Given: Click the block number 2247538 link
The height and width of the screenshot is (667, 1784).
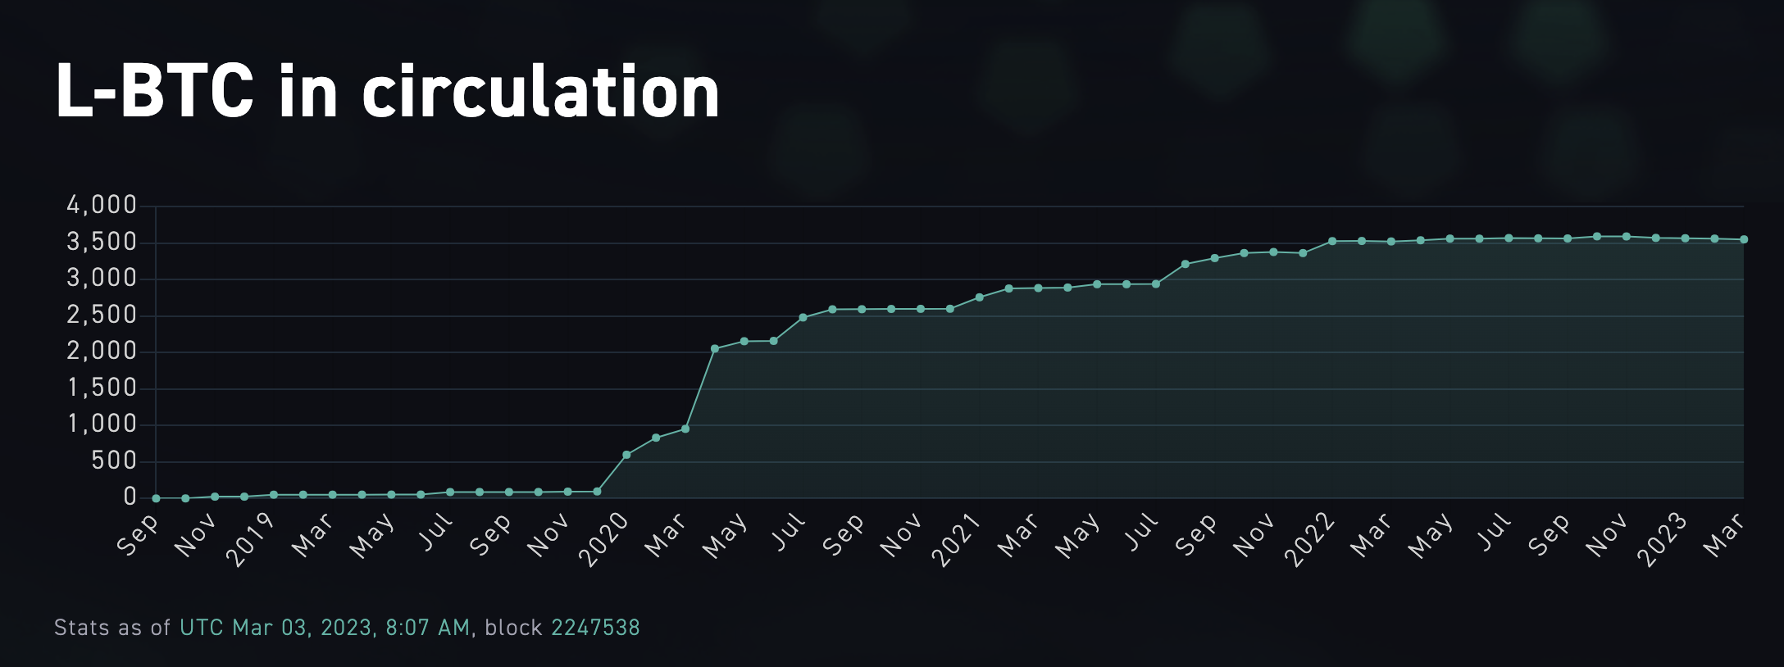Looking at the screenshot, I should point(594,628).
